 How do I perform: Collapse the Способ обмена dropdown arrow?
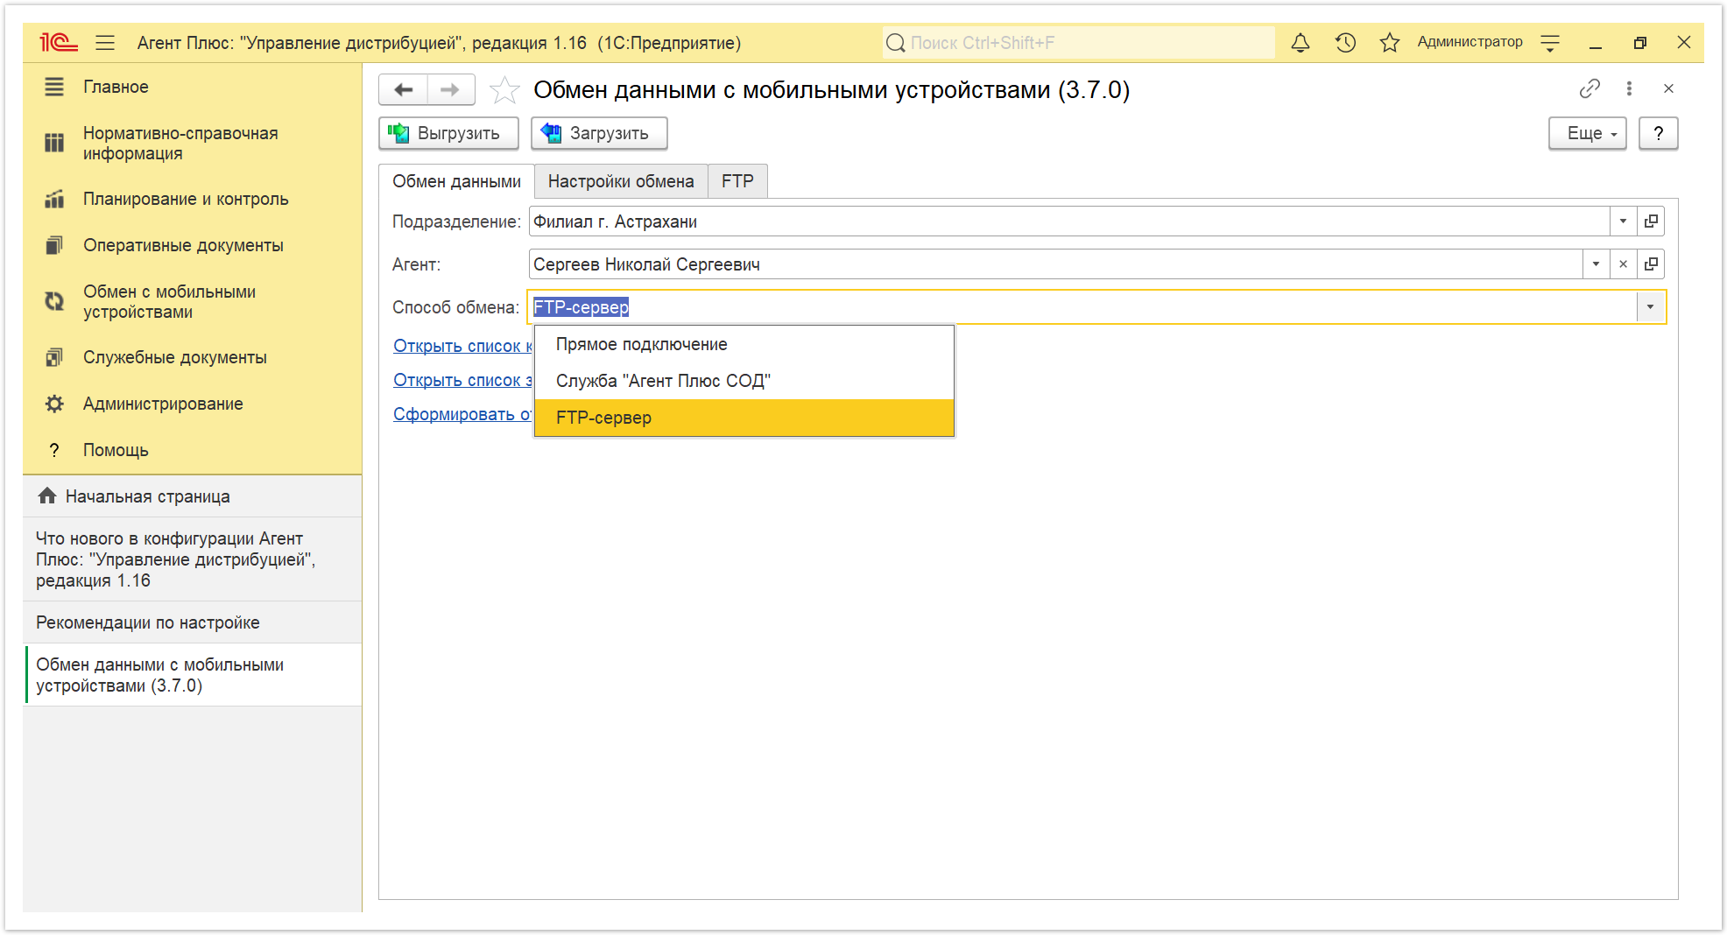pyautogui.click(x=1650, y=307)
